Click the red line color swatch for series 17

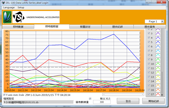[x=158, y=94]
